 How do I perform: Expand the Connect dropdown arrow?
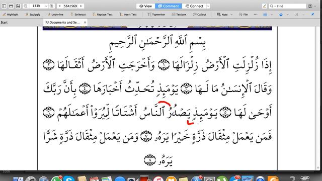coord(208,6)
